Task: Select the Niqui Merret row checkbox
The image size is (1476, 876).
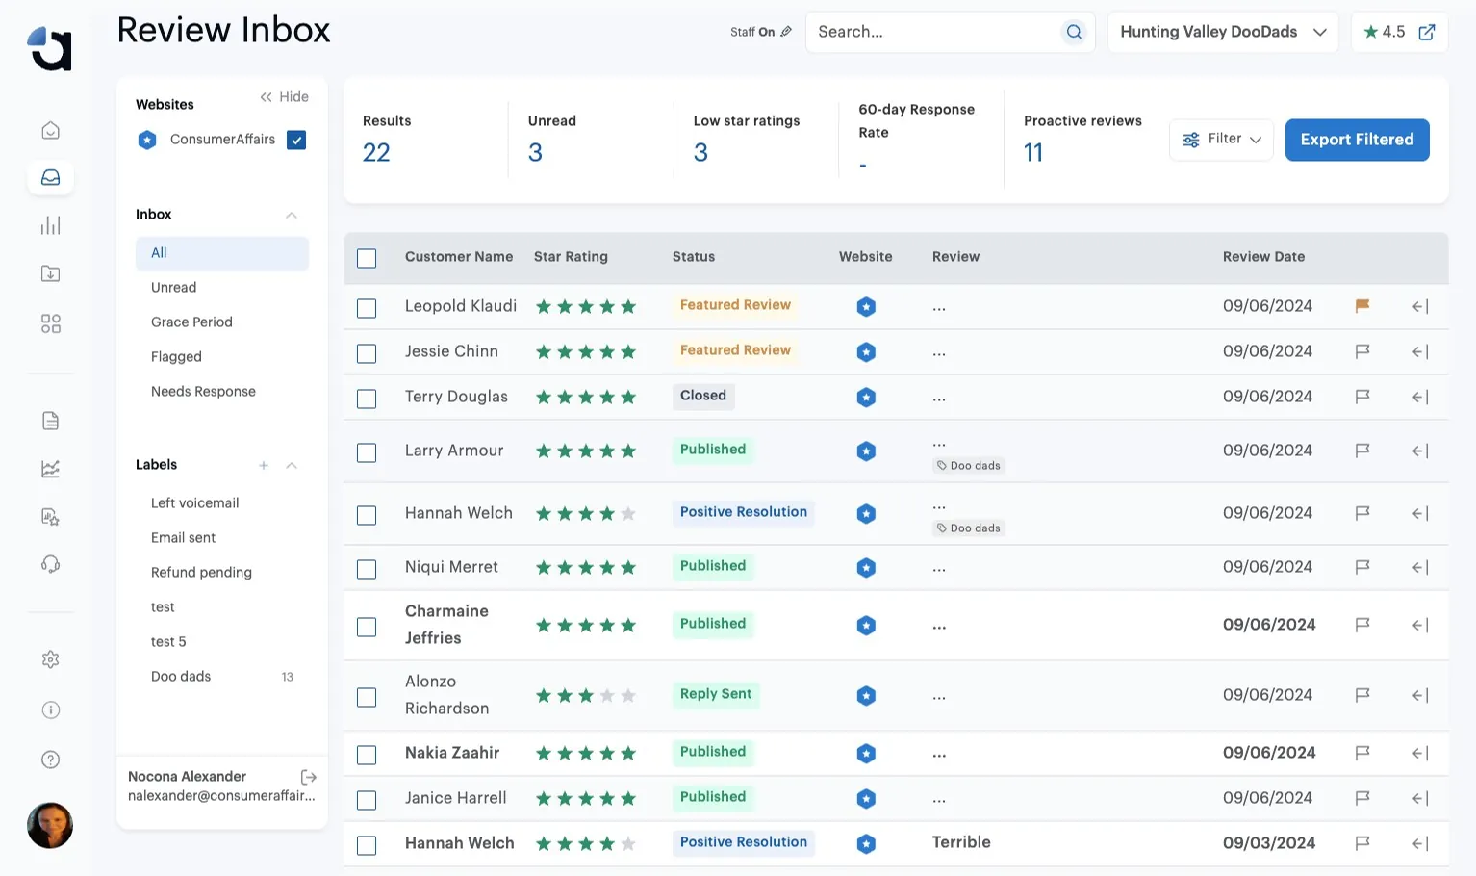Action: click(367, 569)
